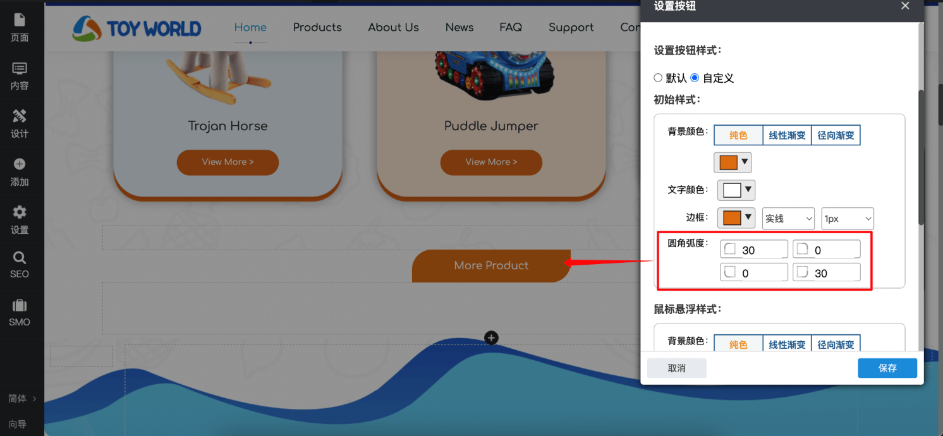Switch hover background to 线性渐变 gradient
Viewport: 943px width, 436px height.
[787, 344]
